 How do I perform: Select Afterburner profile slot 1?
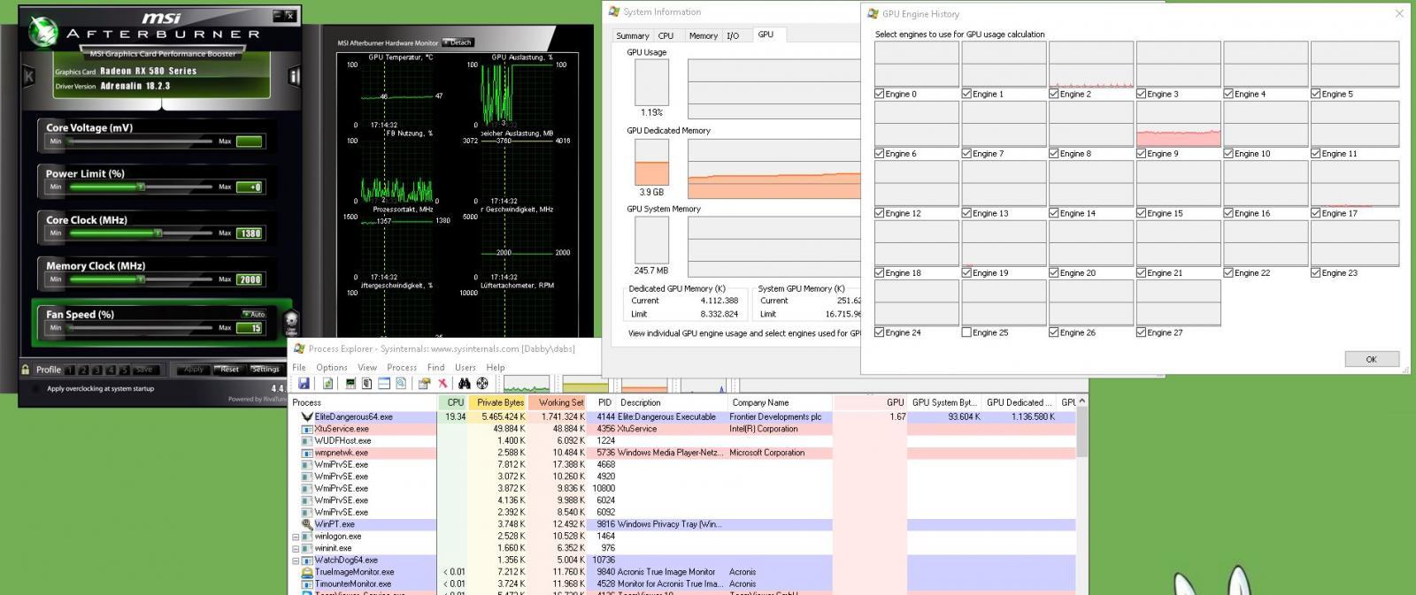pos(71,370)
